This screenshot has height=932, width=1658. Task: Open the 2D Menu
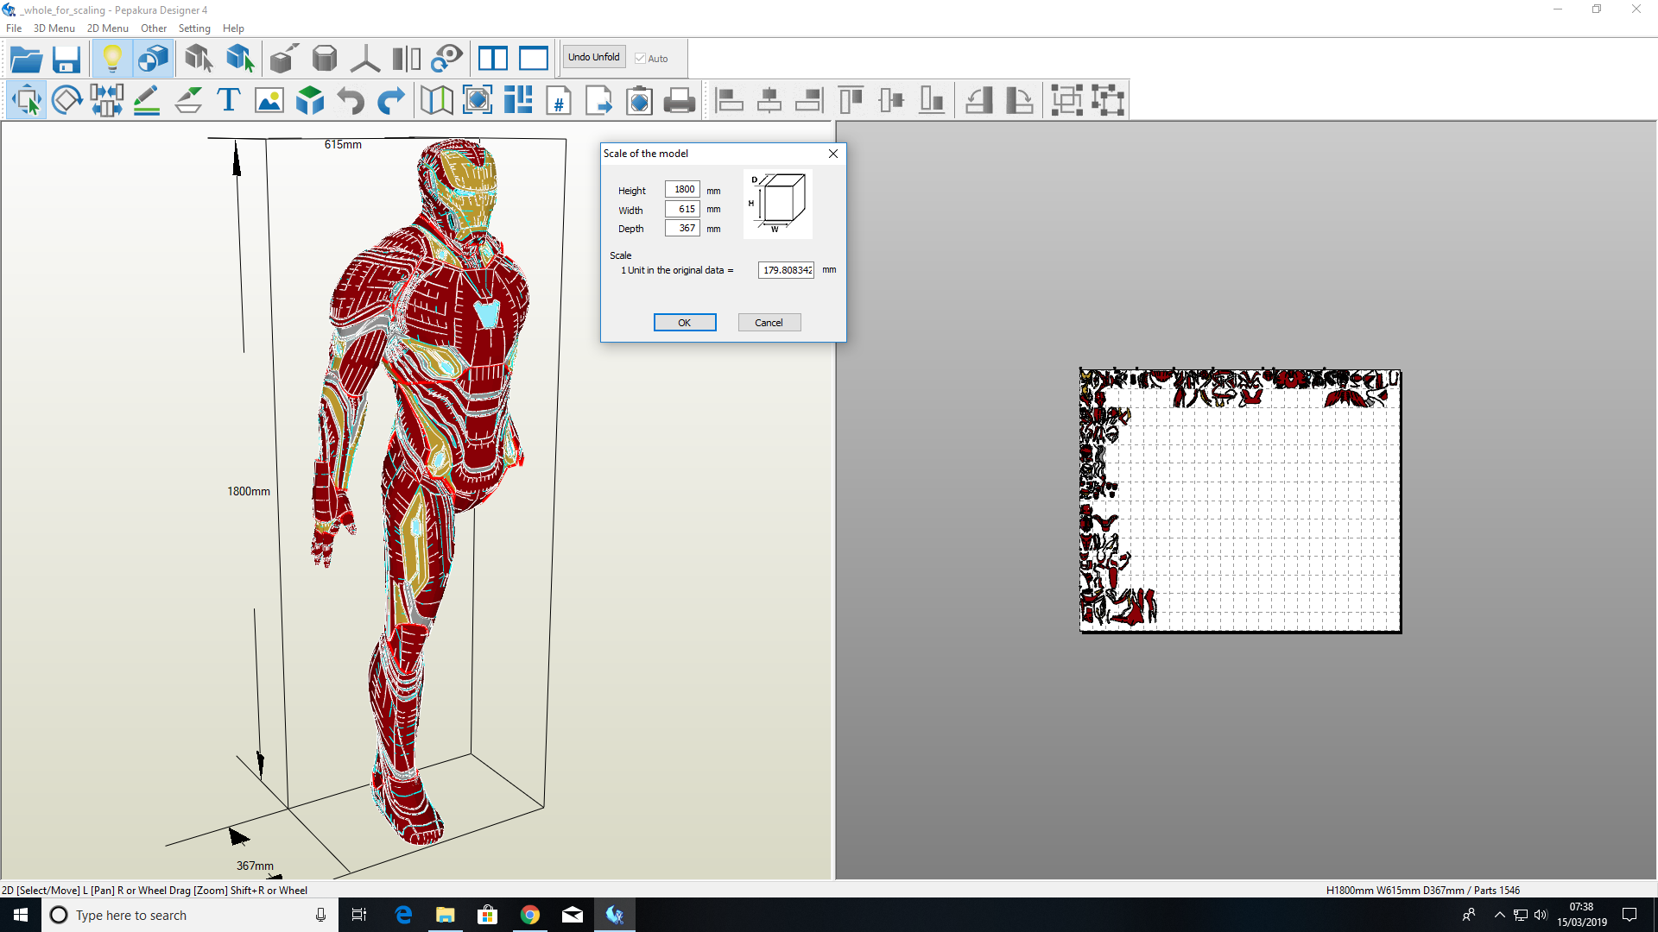(x=108, y=28)
